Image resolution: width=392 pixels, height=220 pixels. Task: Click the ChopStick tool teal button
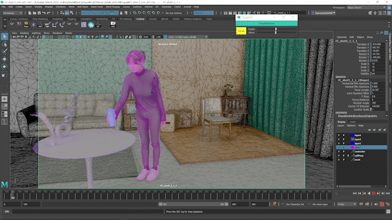pyautogui.click(x=266, y=23)
